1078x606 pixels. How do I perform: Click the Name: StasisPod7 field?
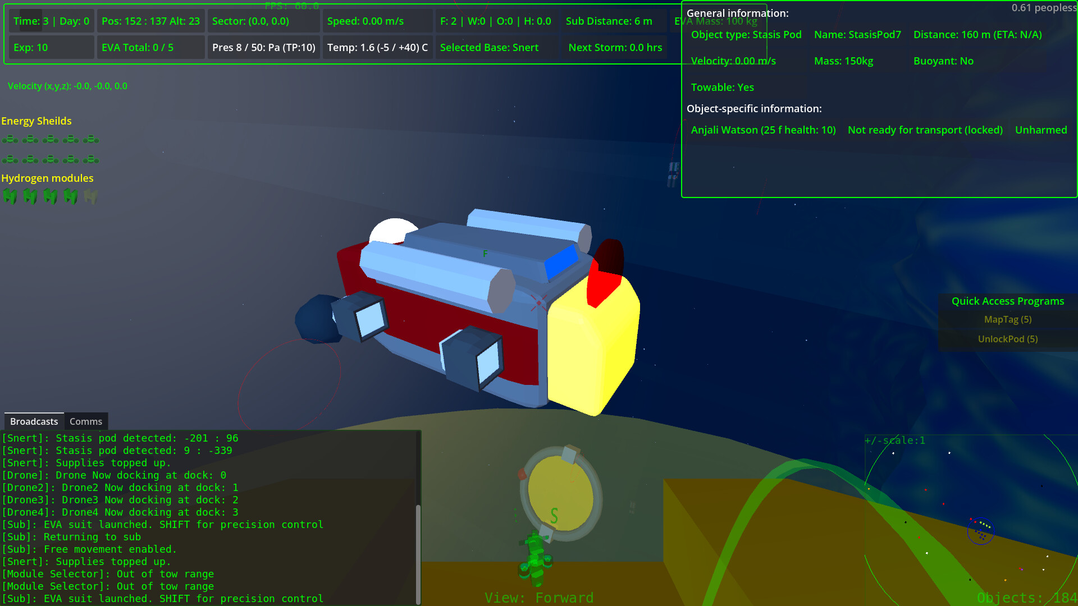click(857, 35)
